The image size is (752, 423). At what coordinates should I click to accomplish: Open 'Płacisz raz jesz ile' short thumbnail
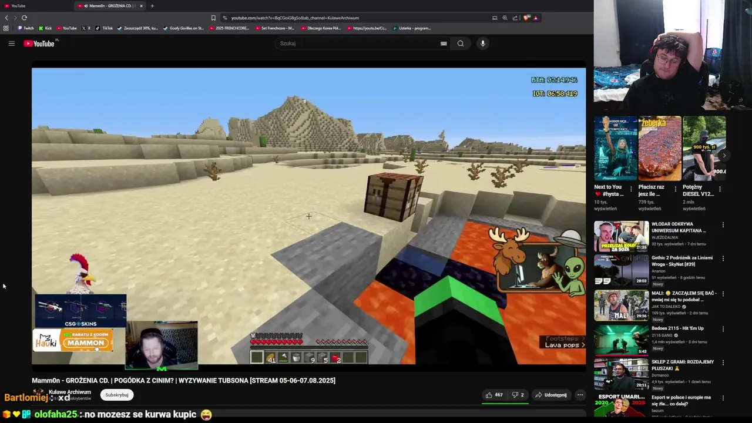(660, 148)
